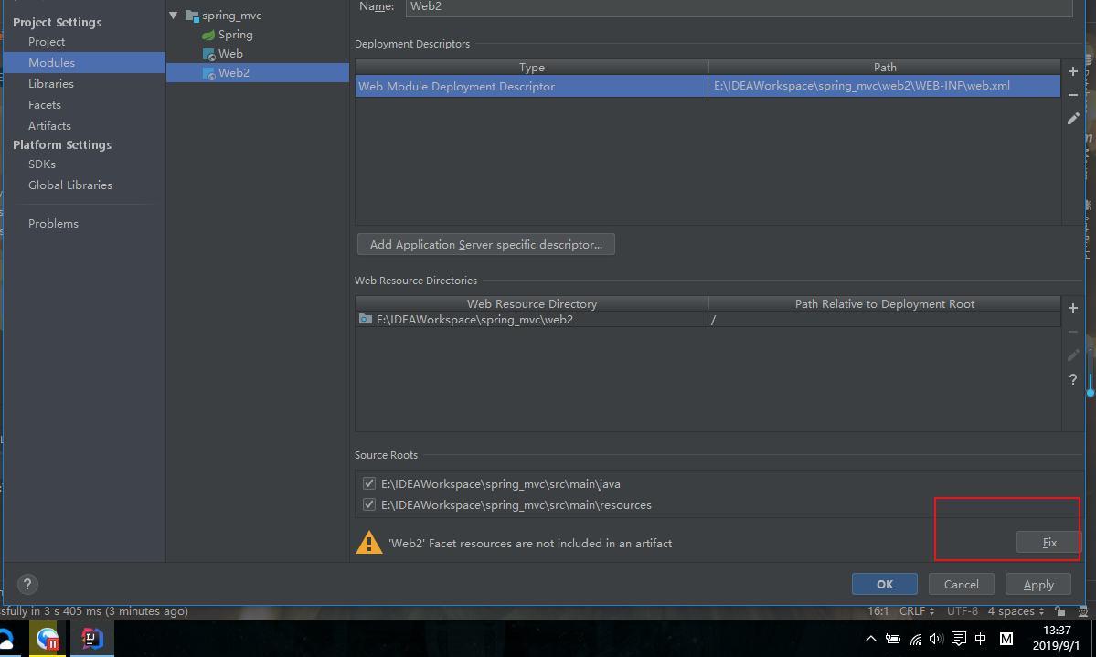This screenshot has height=657, width=1096.
Task: Open UTF-8 file encoding selector
Action: click(x=963, y=611)
